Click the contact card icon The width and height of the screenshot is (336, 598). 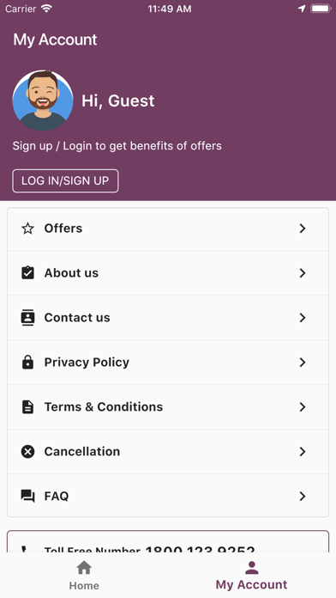pos(27,317)
